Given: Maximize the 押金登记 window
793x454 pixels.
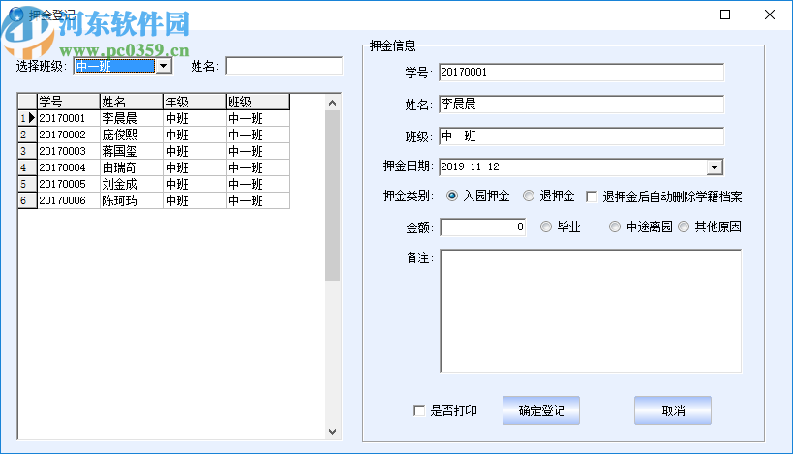Looking at the screenshot, I should coord(725,15).
